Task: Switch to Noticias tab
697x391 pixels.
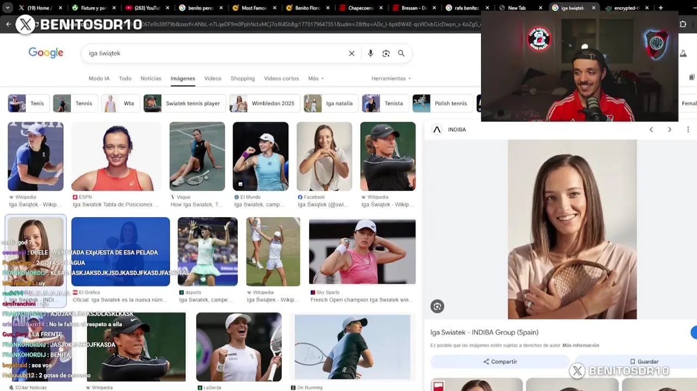Action: coord(151,78)
